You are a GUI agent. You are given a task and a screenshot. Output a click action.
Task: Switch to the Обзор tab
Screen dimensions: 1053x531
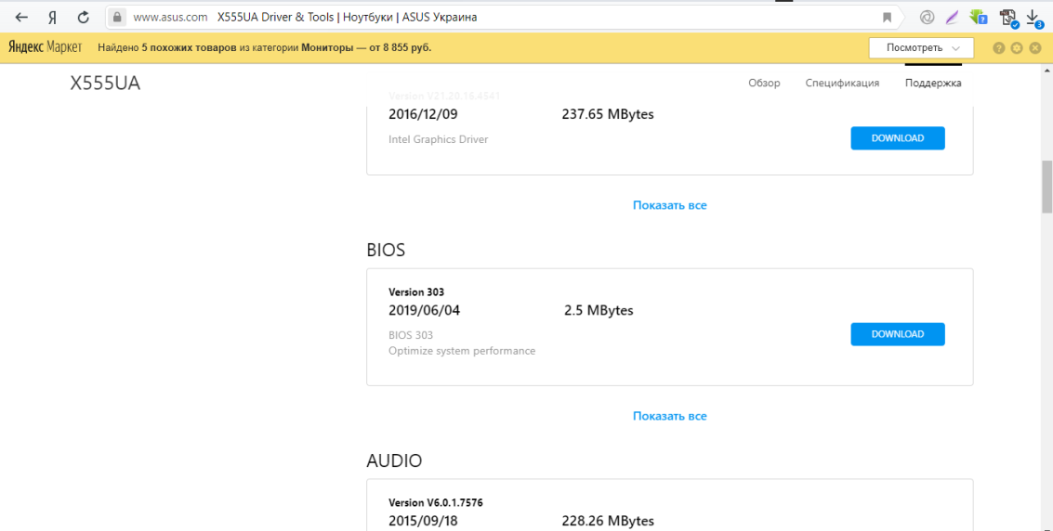click(764, 84)
